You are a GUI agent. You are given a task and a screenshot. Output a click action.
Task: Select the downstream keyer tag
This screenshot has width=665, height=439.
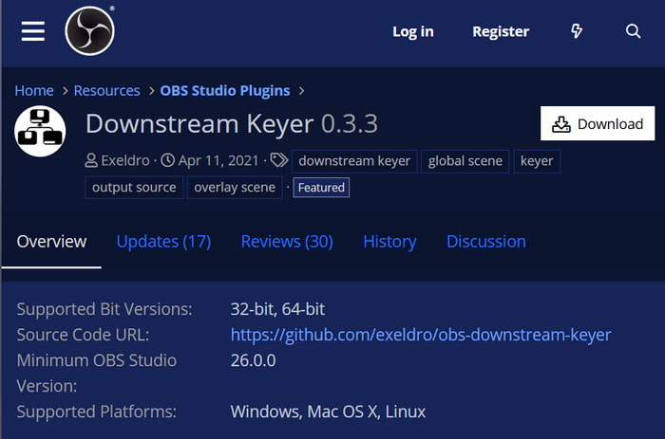tap(354, 161)
